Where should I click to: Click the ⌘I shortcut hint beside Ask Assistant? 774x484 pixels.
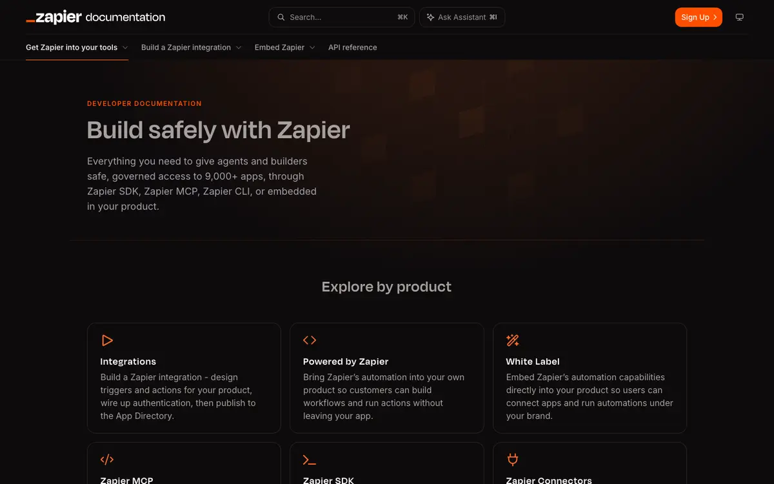[x=493, y=17]
